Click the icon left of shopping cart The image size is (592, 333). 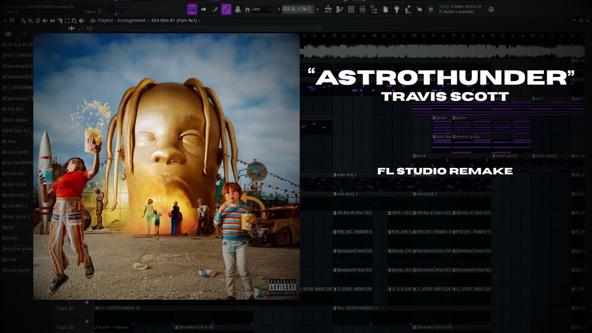click(x=419, y=9)
